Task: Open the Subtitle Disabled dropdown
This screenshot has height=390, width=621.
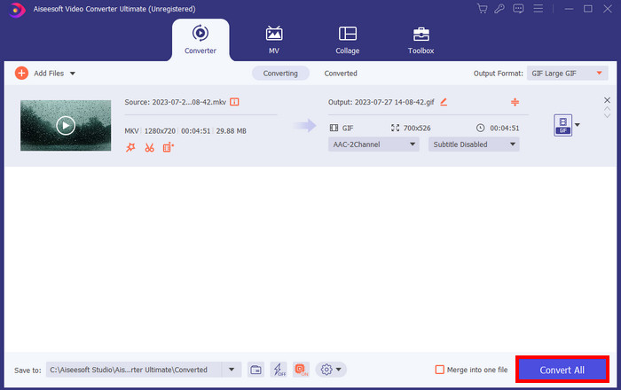Action: coord(474,144)
